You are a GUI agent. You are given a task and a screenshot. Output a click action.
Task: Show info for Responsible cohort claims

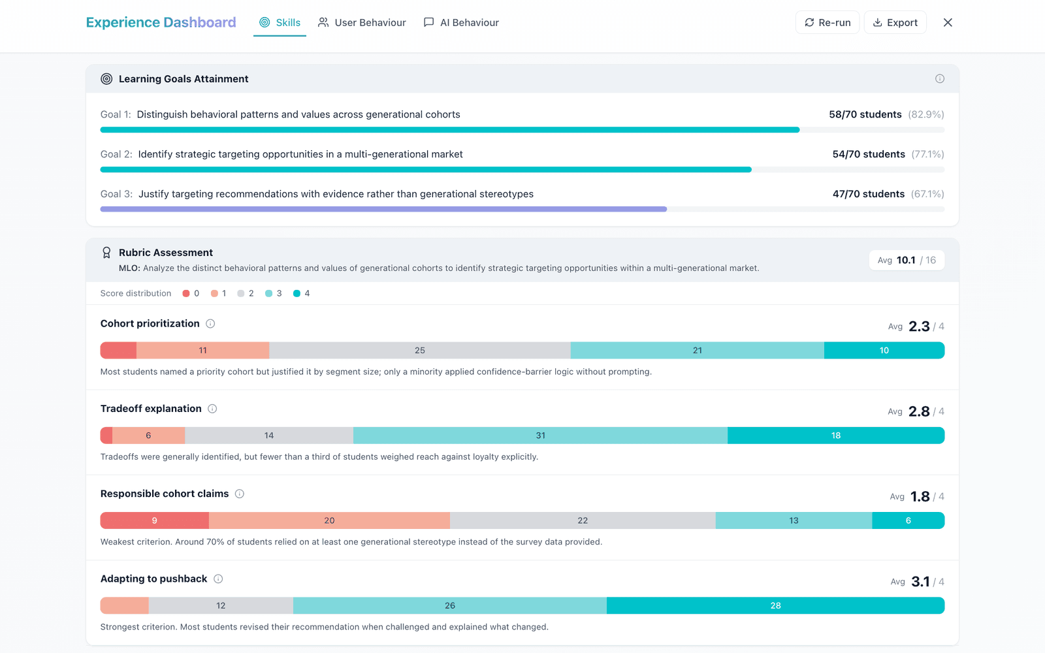coord(240,494)
